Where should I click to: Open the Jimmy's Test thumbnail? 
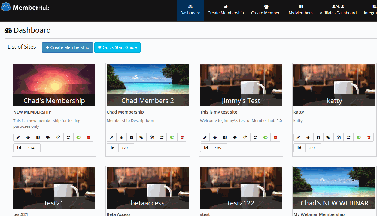coord(241,85)
